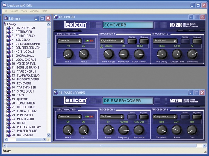
Task: Select preset 13 - SLAPBACK DELAY
Action: point(26,76)
